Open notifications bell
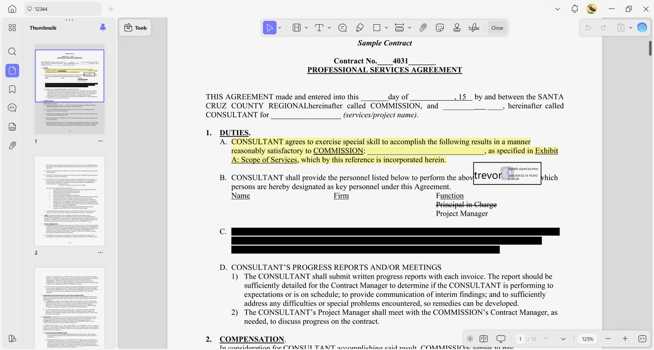The image size is (654, 350). click(575, 9)
